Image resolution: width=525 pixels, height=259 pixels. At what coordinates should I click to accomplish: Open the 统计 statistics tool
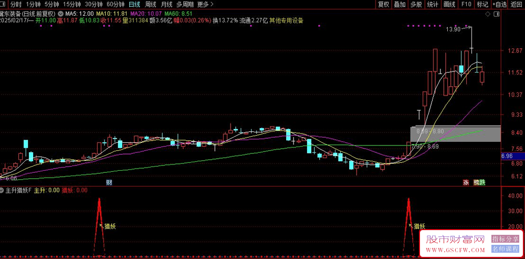(x=433, y=4)
